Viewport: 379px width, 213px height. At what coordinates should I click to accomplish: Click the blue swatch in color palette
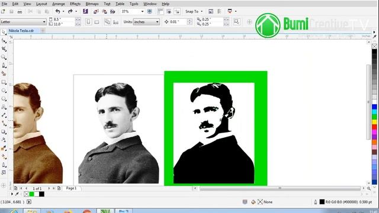click(x=374, y=106)
